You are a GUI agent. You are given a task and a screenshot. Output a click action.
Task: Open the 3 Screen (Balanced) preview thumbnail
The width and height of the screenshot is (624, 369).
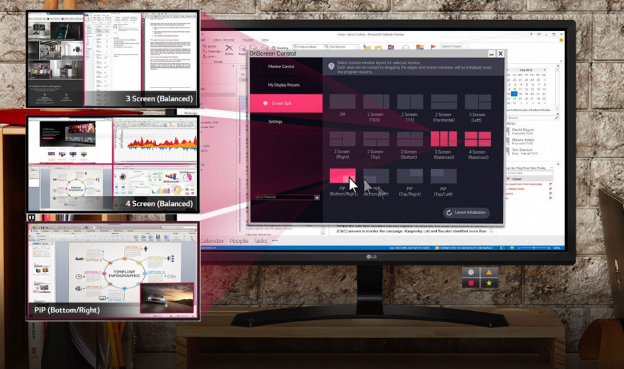(x=113, y=59)
